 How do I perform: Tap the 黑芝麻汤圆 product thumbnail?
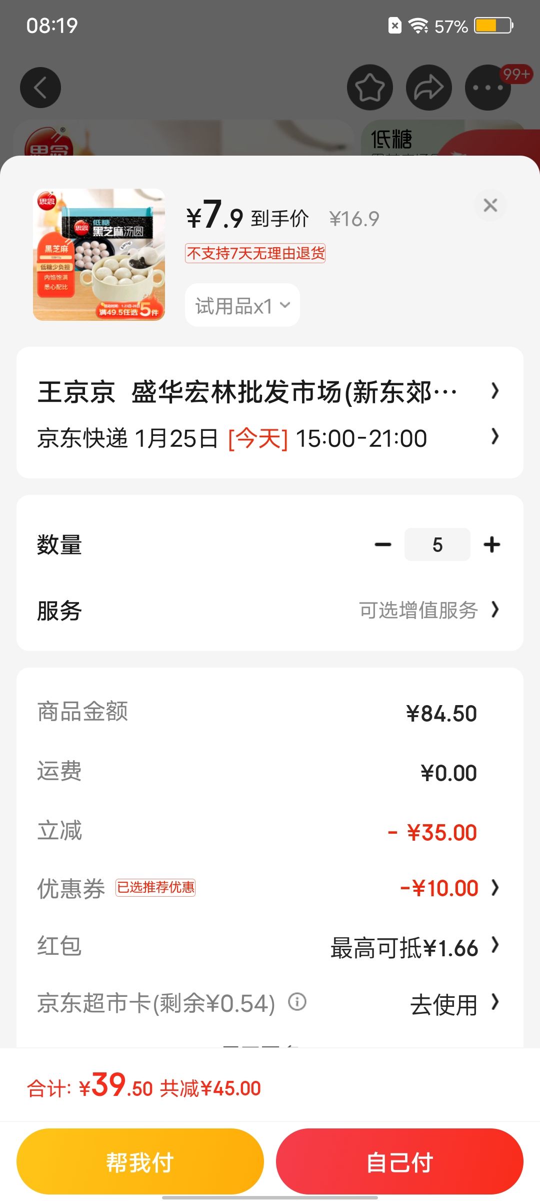click(x=99, y=255)
